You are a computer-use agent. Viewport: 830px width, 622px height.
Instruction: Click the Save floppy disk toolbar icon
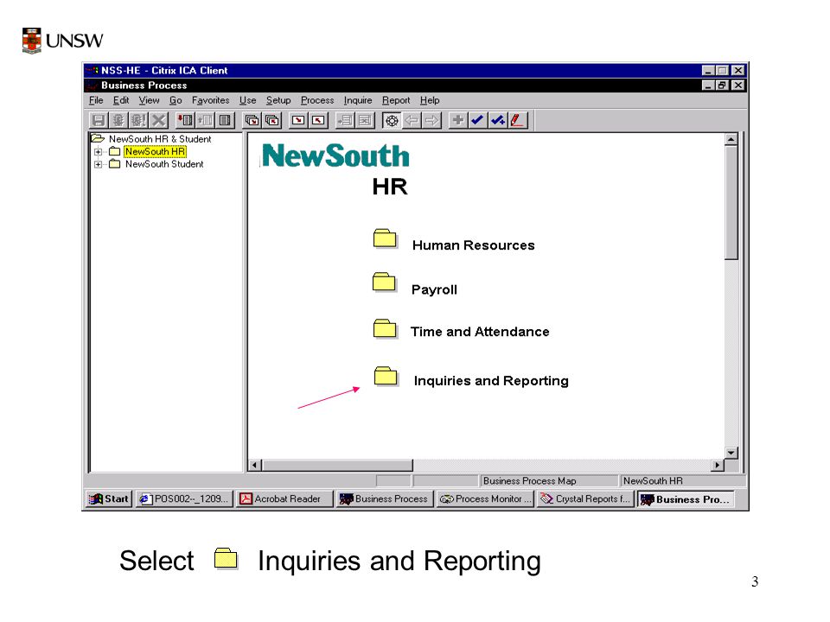[98, 120]
